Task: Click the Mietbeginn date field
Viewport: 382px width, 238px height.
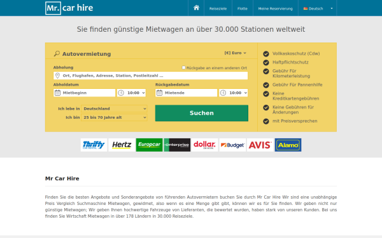Action: 84,93
